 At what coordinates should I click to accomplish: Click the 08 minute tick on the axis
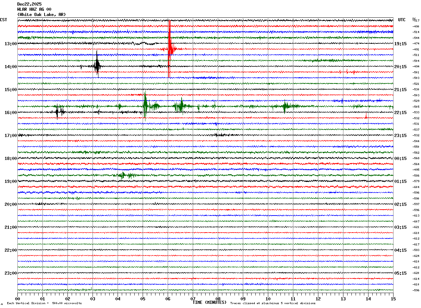(218, 299)
